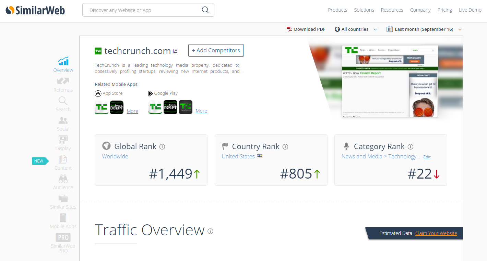Screen dimensions: 487x261
Task: Click the TechCrunch site screenshot thumbnail
Action: point(390,81)
